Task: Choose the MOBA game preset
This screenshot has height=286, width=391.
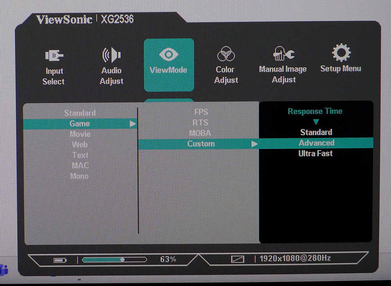Action: 200,133
